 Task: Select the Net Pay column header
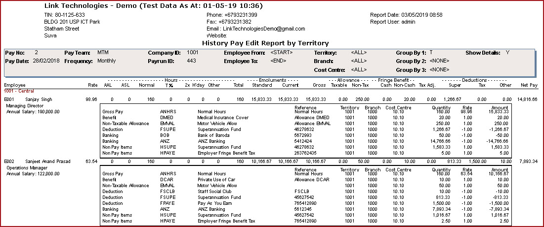coord(529,85)
